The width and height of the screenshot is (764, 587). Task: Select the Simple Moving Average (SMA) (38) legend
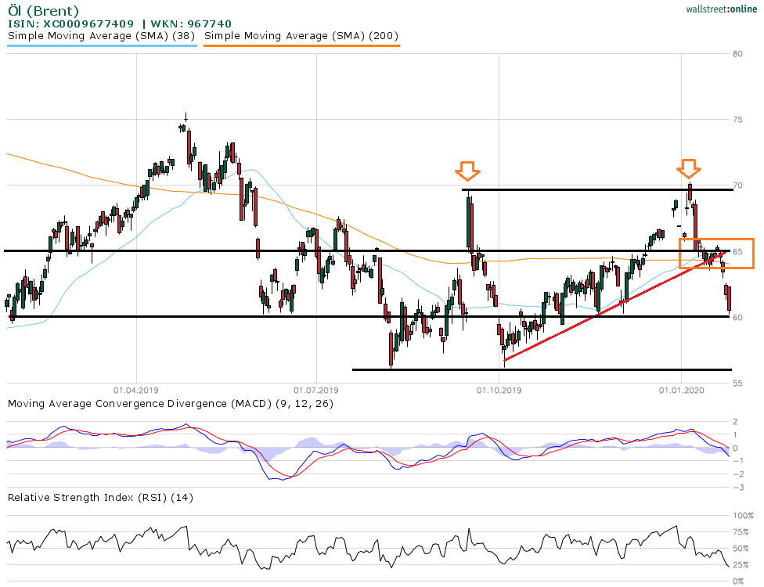click(101, 35)
